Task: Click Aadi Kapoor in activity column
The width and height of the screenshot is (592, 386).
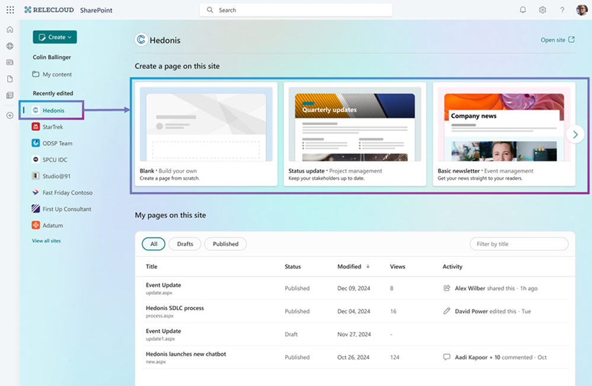Action: tap(471, 357)
